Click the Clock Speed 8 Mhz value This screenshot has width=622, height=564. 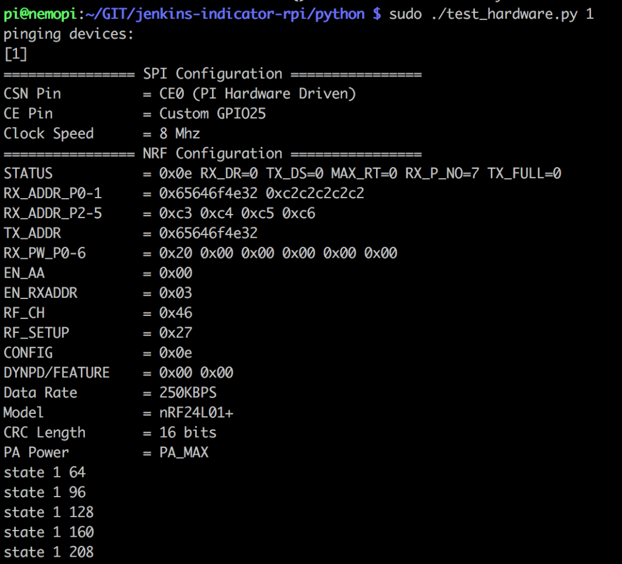[180, 134]
